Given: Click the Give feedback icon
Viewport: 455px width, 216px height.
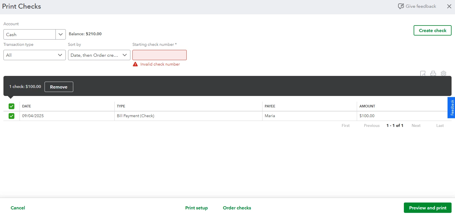Looking at the screenshot, I should click(x=401, y=6).
